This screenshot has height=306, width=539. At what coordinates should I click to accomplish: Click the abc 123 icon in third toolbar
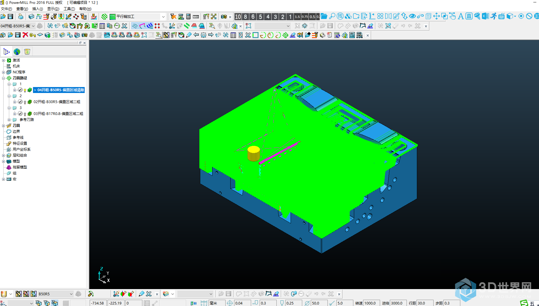(x=352, y=35)
